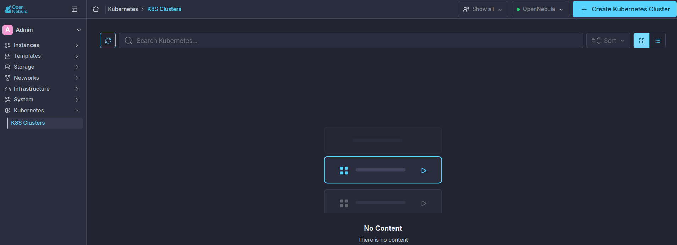
Task: Click the Show all users icon
Action: [x=466, y=9]
